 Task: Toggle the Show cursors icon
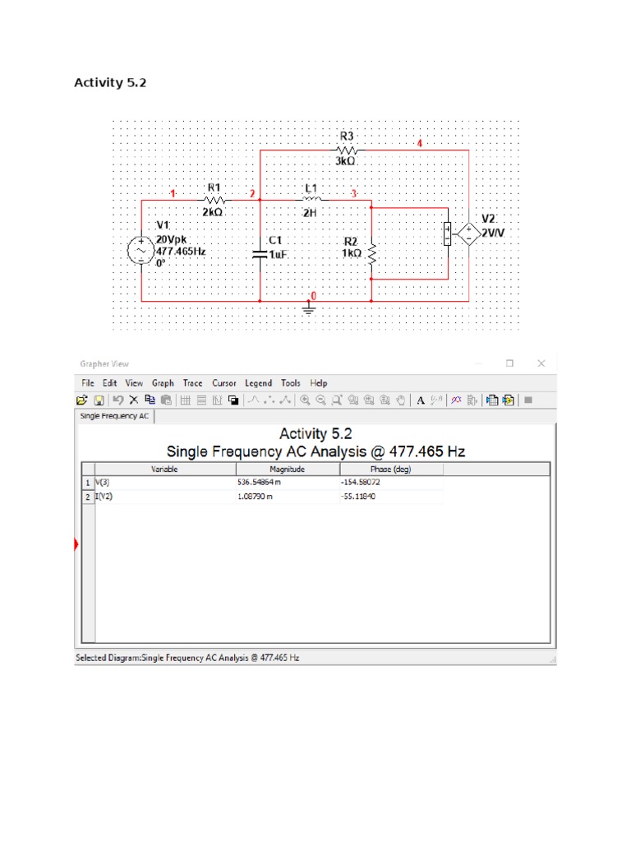pyautogui.click(x=217, y=400)
